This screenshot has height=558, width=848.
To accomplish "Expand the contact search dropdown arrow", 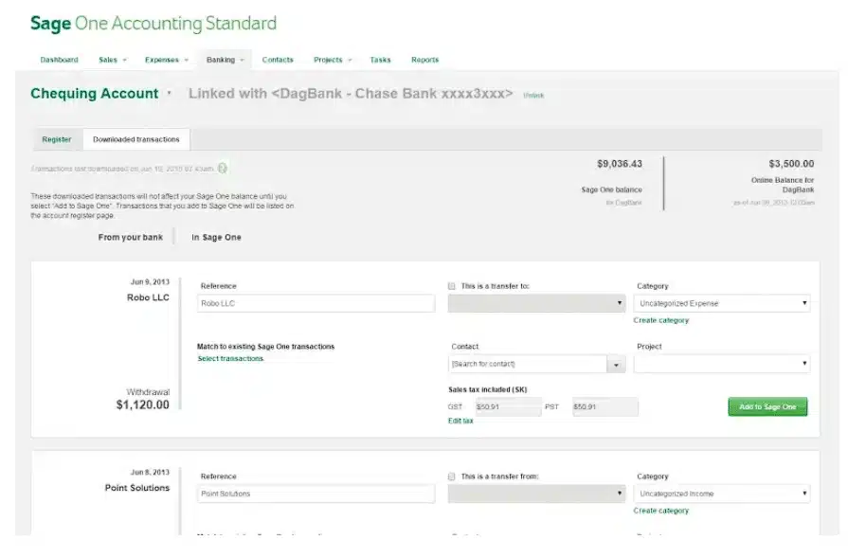I will (x=616, y=365).
